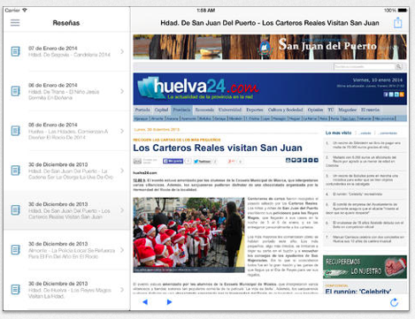This screenshot has width=415, height=319.
Task: Open the Cultura y Sociedad tab
Action: 285,110
